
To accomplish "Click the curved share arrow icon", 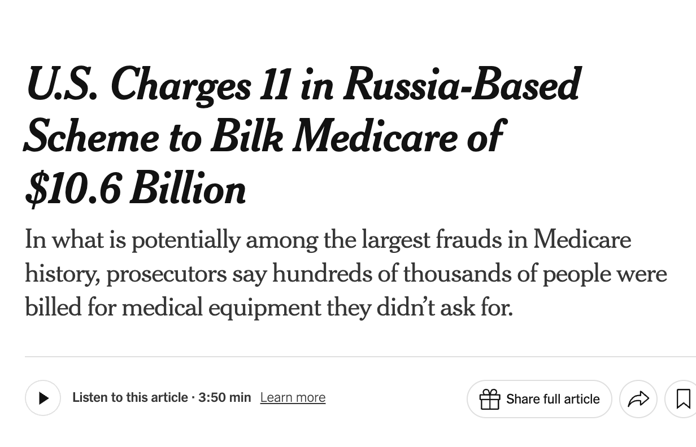I will pyautogui.click(x=638, y=399).
